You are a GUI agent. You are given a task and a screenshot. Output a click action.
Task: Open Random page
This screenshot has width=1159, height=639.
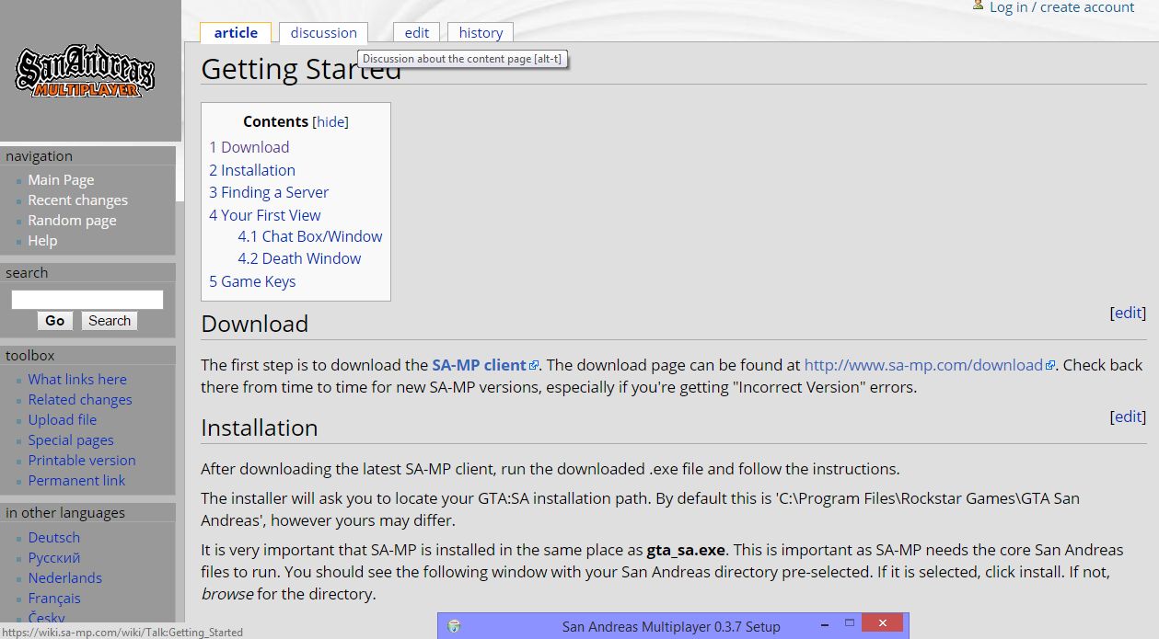point(72,221)
